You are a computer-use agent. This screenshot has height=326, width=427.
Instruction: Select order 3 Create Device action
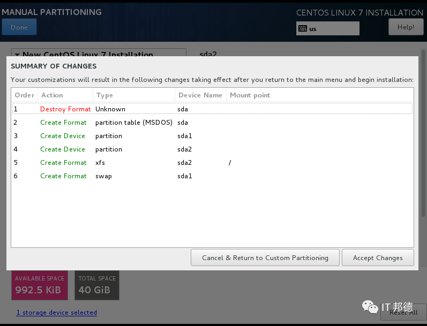pos(63,136)
